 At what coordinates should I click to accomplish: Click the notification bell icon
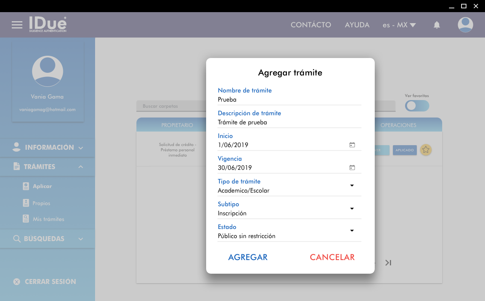(x=437, y=25)
